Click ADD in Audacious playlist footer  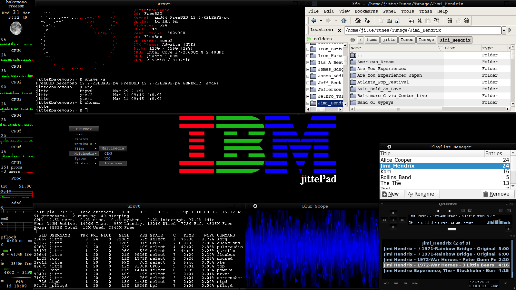[x=386, y=284]
